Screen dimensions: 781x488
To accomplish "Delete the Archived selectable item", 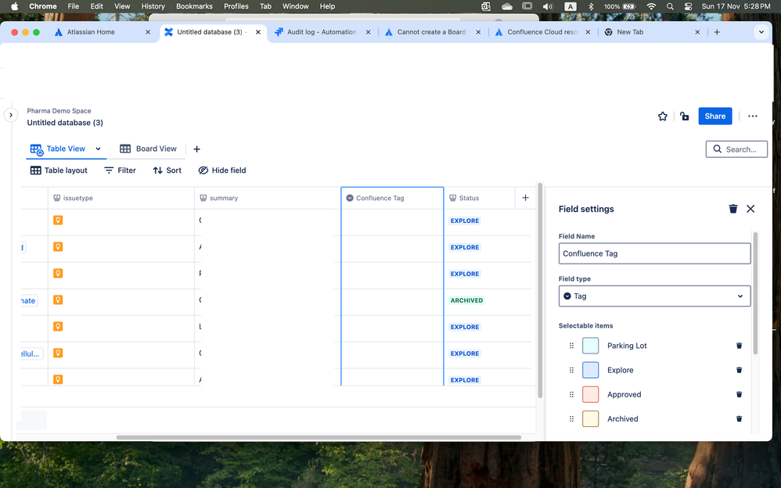I will (740, 418).
